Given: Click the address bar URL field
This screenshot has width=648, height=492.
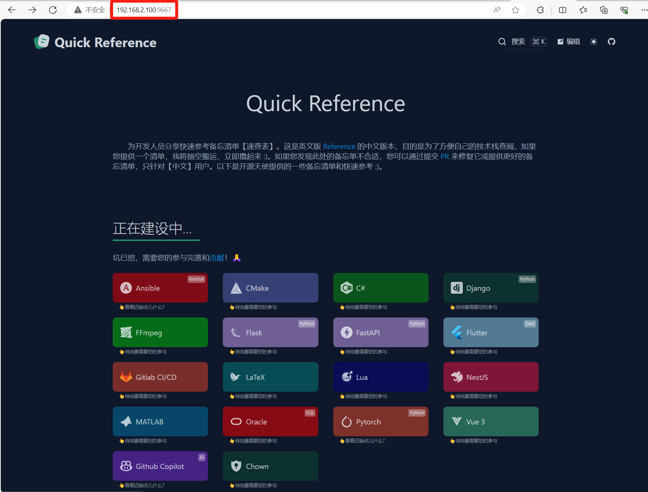Looking at the screenshot, I should (144, 10).
